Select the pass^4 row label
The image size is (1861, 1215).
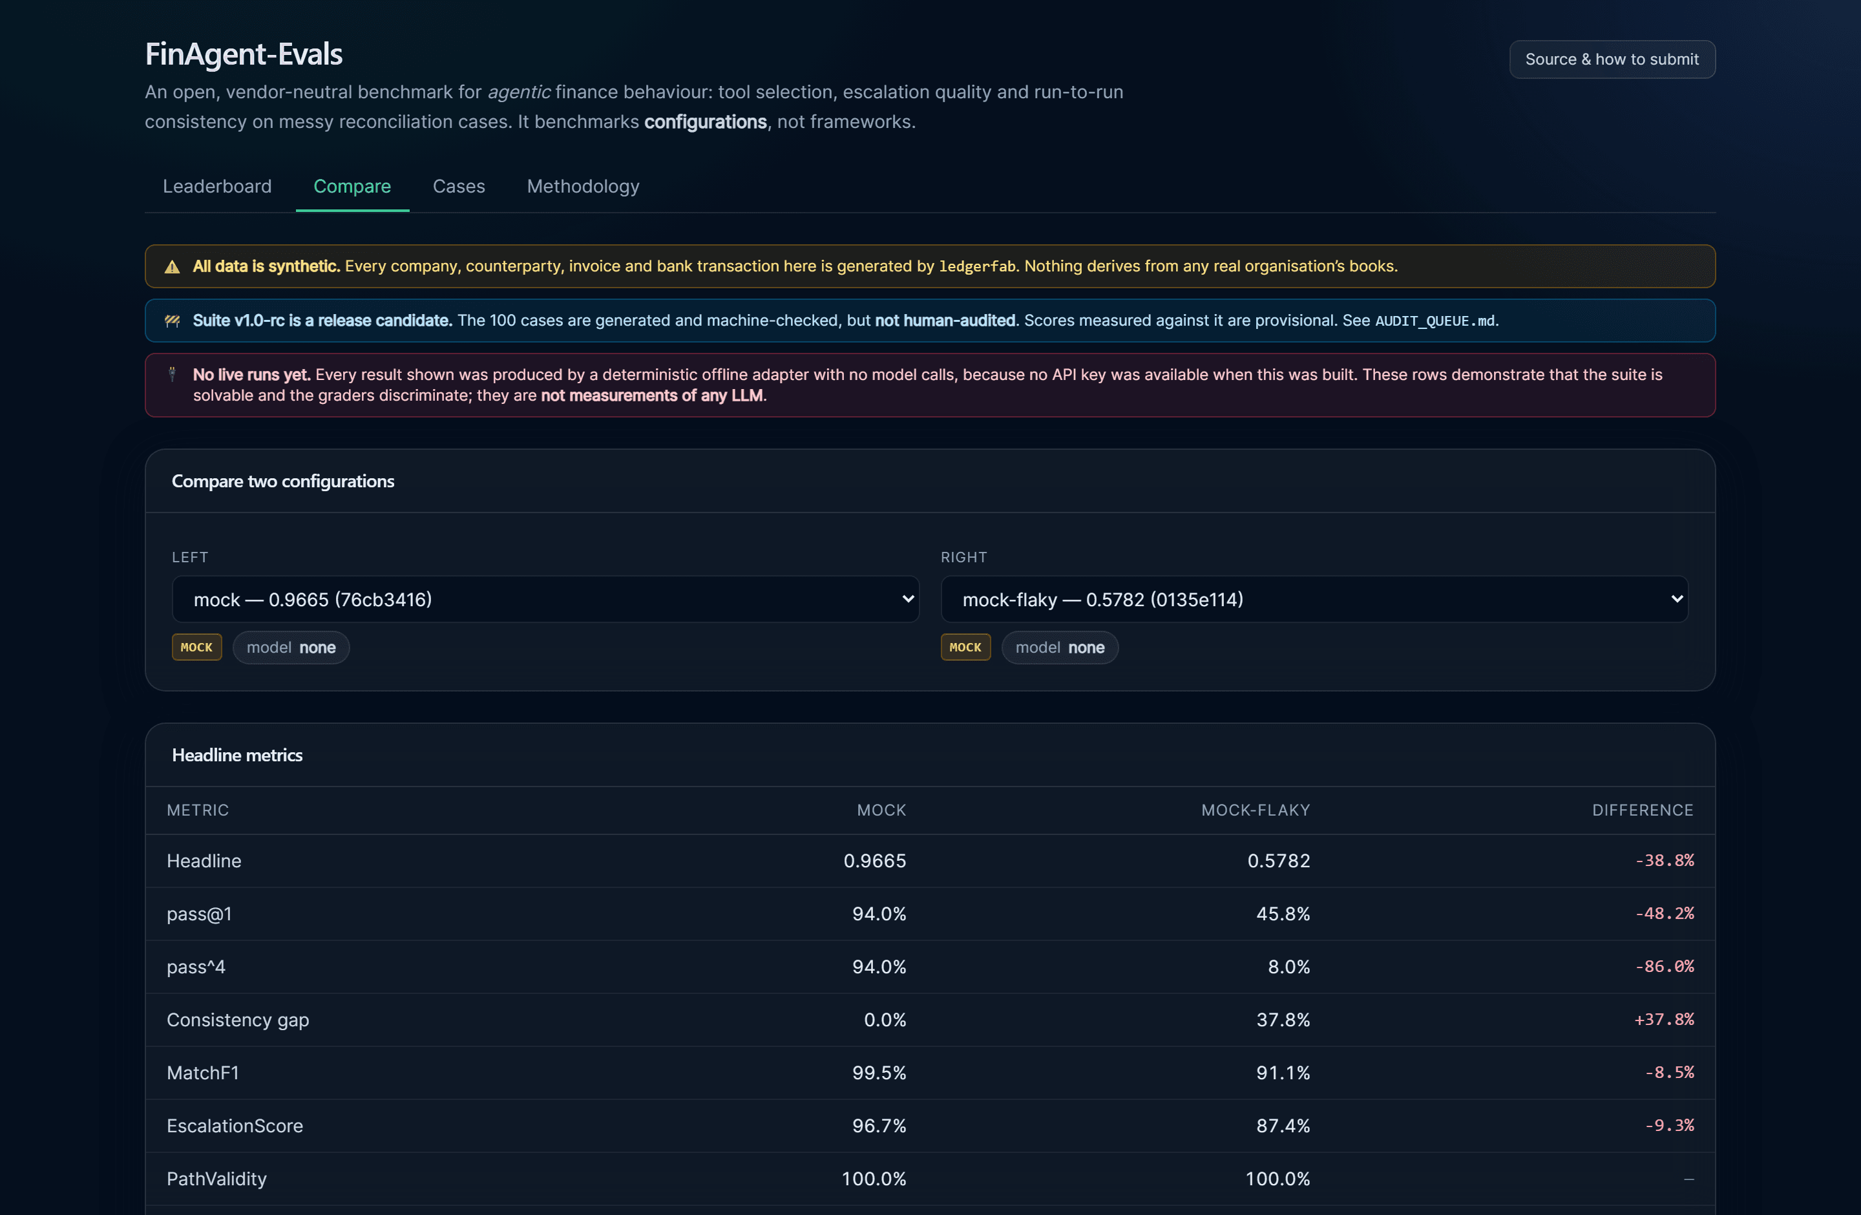tap(196, 967)
